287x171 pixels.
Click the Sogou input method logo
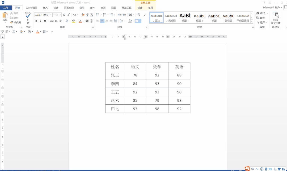(247, 169)
